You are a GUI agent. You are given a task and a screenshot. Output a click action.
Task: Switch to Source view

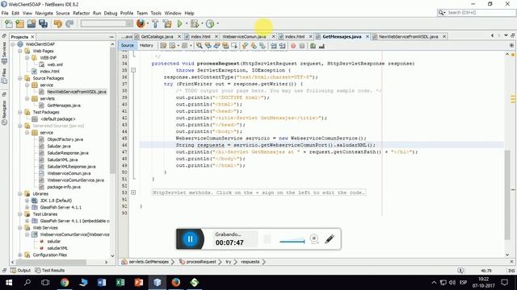128,45
